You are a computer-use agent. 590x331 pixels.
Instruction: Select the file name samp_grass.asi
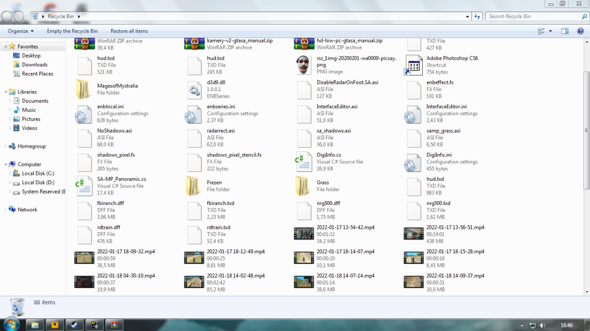tap(443, 131)
